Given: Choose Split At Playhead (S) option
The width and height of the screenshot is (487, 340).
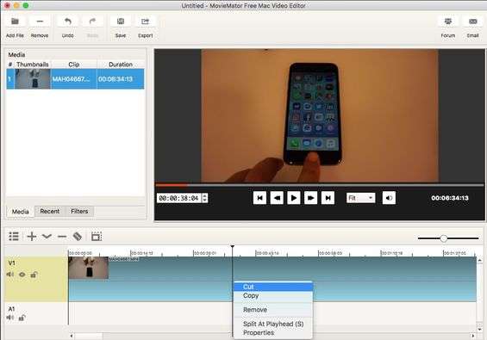Looking at the screenshot, I should click(273, 324).
